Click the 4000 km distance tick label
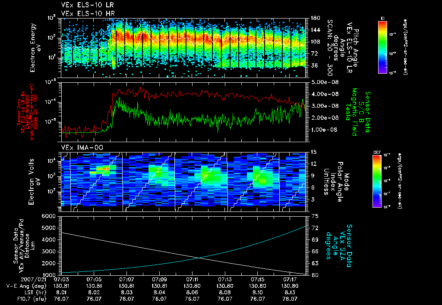 click(x=48, y=240)
